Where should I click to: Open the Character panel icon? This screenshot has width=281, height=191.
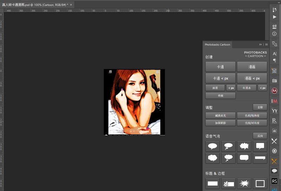[x=275, y=54]
